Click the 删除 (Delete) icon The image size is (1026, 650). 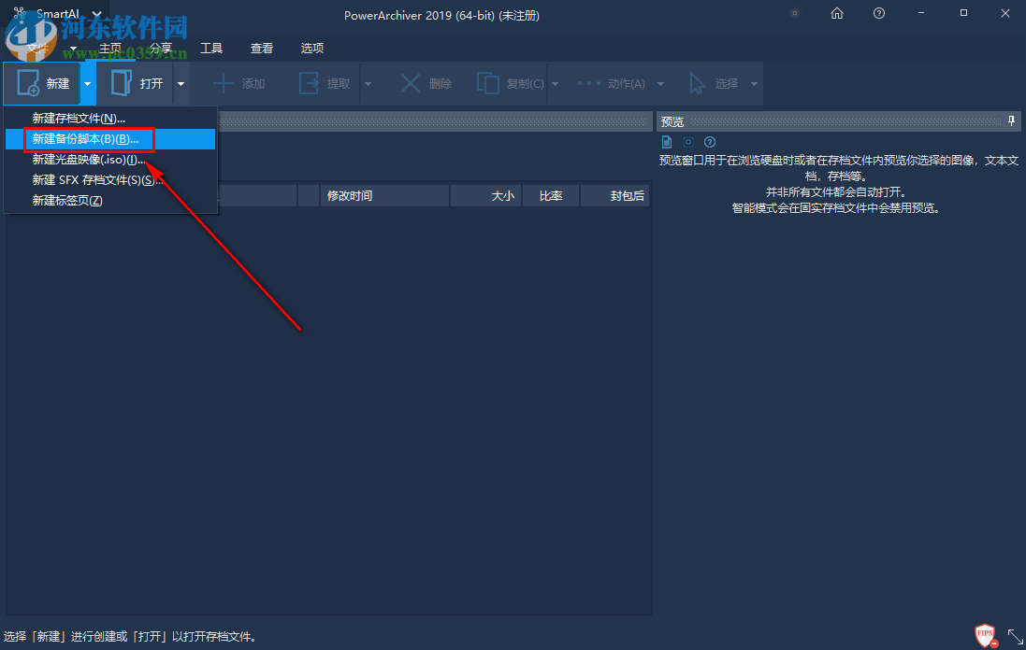(412, 83)
